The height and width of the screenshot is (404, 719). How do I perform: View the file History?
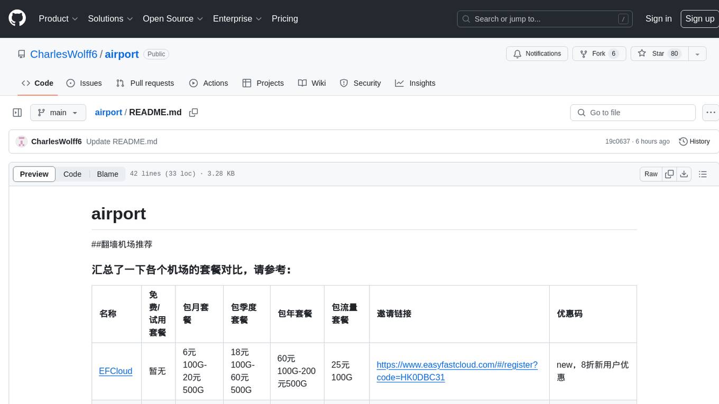pyautogui.click(x=694, y=142)
